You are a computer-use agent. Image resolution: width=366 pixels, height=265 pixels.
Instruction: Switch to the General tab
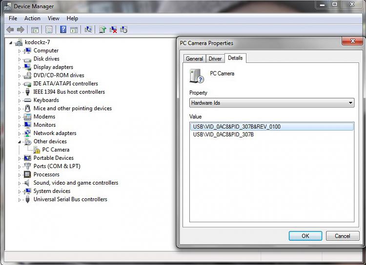[194, 58]
